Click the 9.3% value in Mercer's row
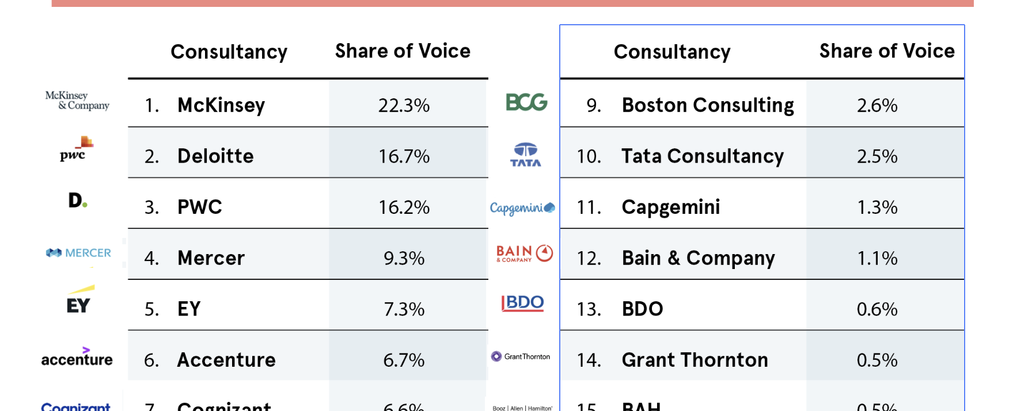The width and height of the screenshot is (1032, 411). pos(404,258)
